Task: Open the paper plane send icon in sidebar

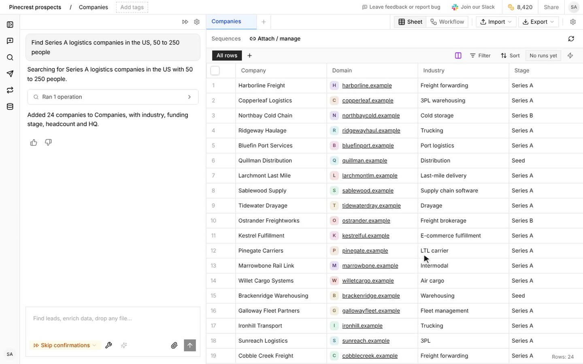Action: [x=10, y=74]
